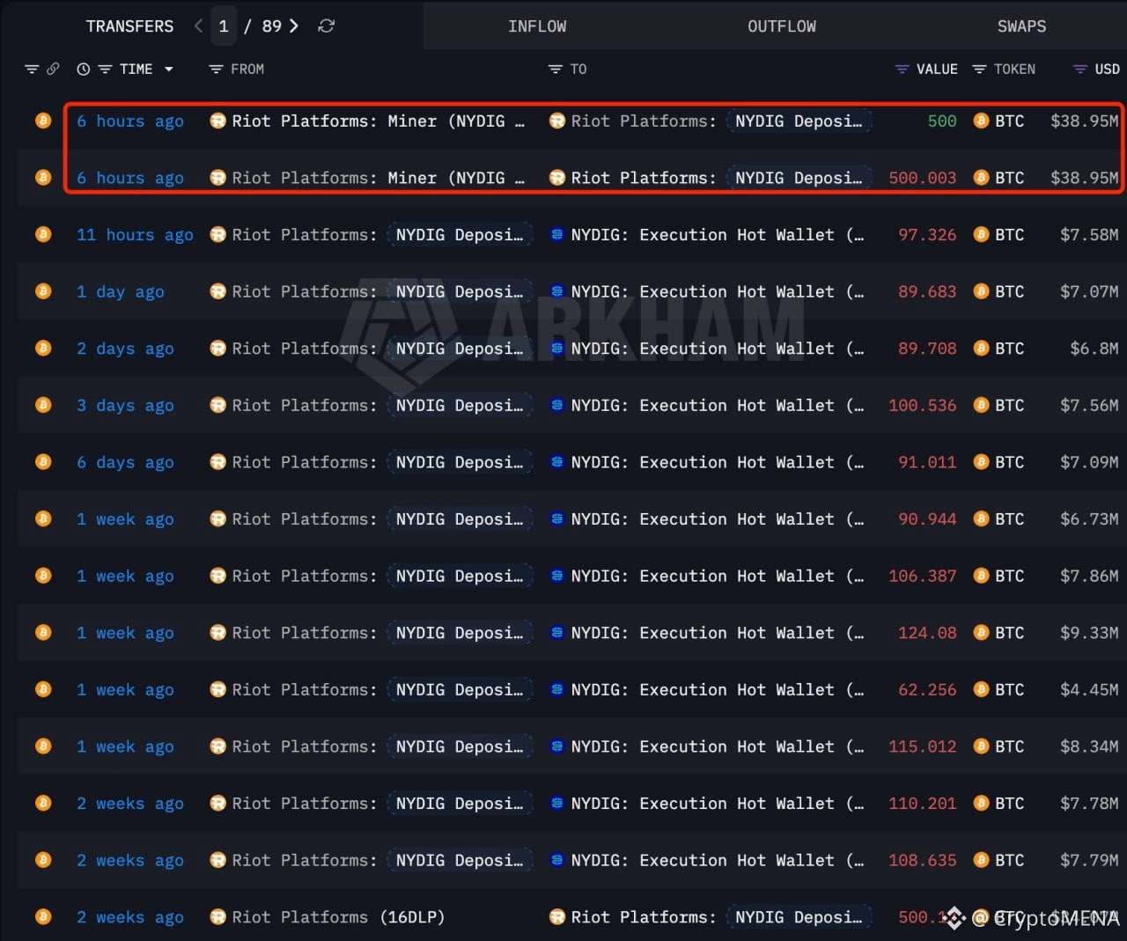Expand the TIME sort dropdown arrow
This screenshot has height=941, width=1127.
click(168, 69)
